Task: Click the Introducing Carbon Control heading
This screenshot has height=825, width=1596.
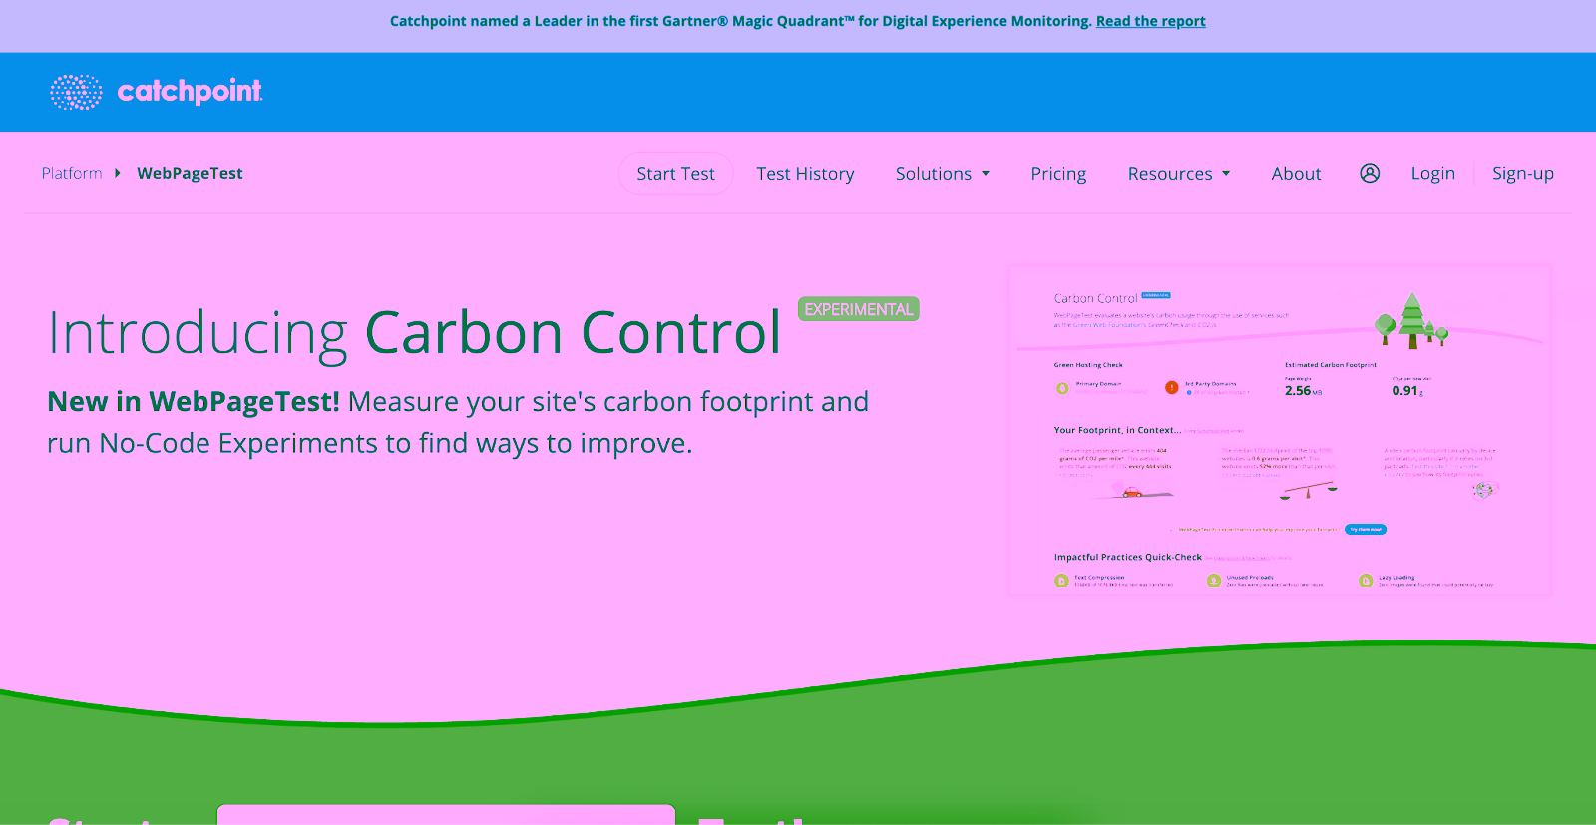Action: point(414,332)
